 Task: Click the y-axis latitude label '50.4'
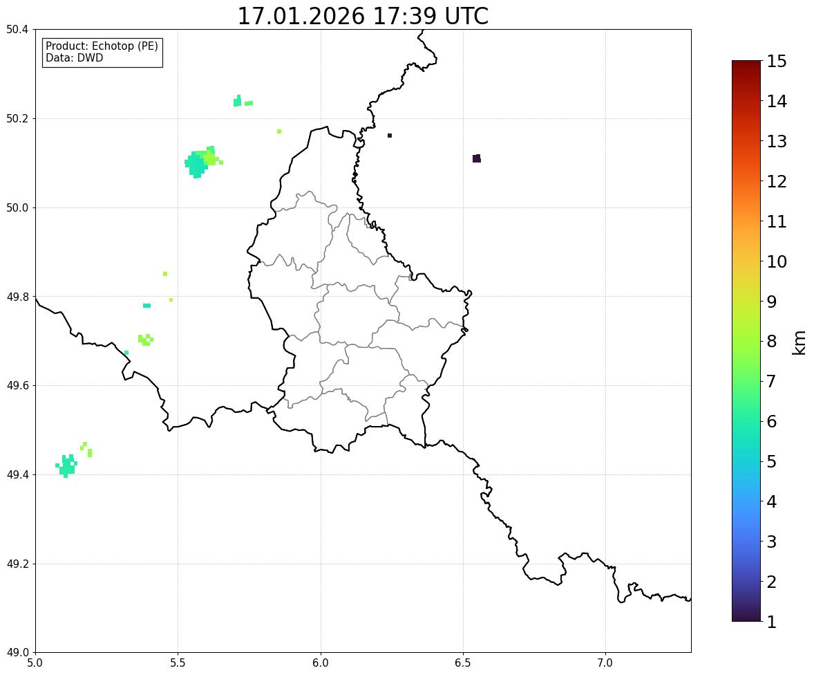(17, 30)
